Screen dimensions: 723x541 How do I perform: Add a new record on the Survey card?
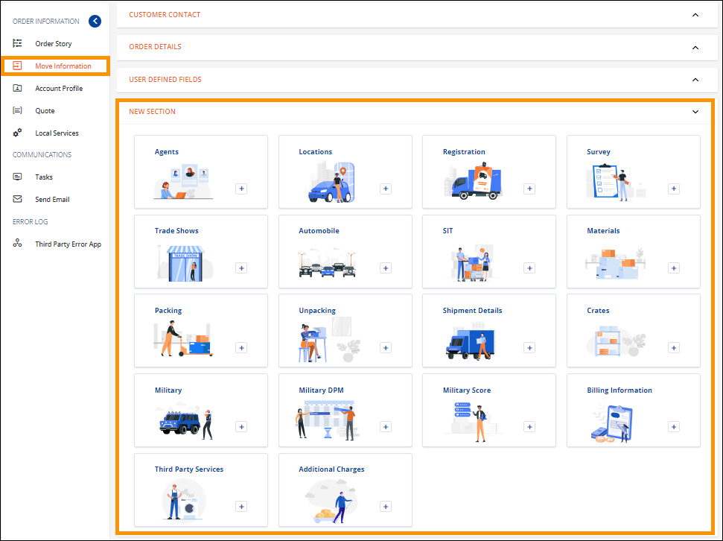[x=674, y=189]
